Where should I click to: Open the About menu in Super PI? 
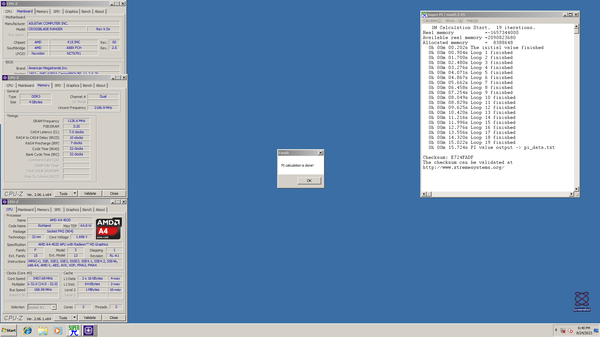click(x=454, y=21)
